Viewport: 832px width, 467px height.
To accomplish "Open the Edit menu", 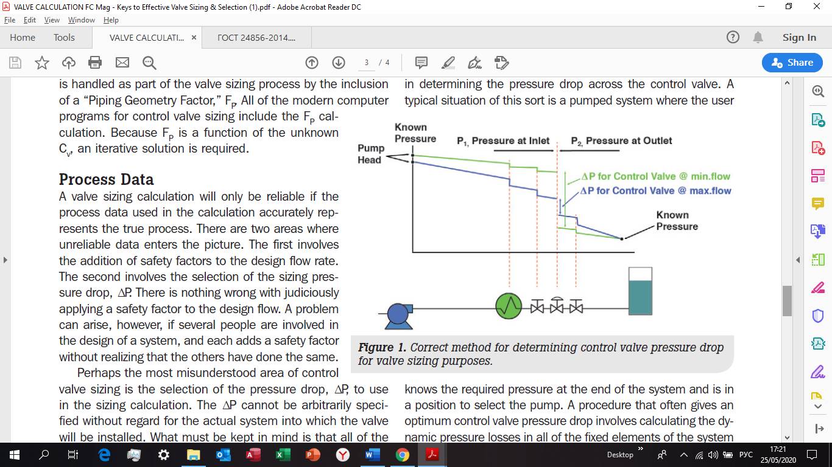I will click(30, 19).
